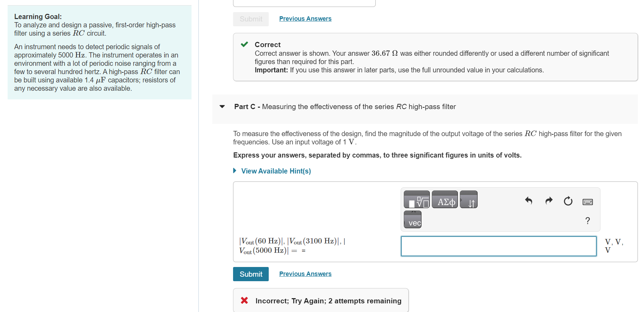
Task: Open equation help via the question mark
Action: pos(588,221)
